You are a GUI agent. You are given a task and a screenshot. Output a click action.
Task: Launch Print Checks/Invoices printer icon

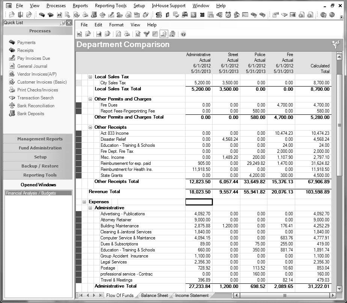coord(12,90)
